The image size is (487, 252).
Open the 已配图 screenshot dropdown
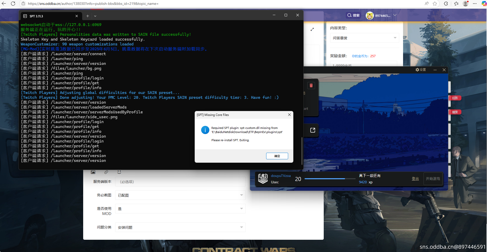click(180, 195)
